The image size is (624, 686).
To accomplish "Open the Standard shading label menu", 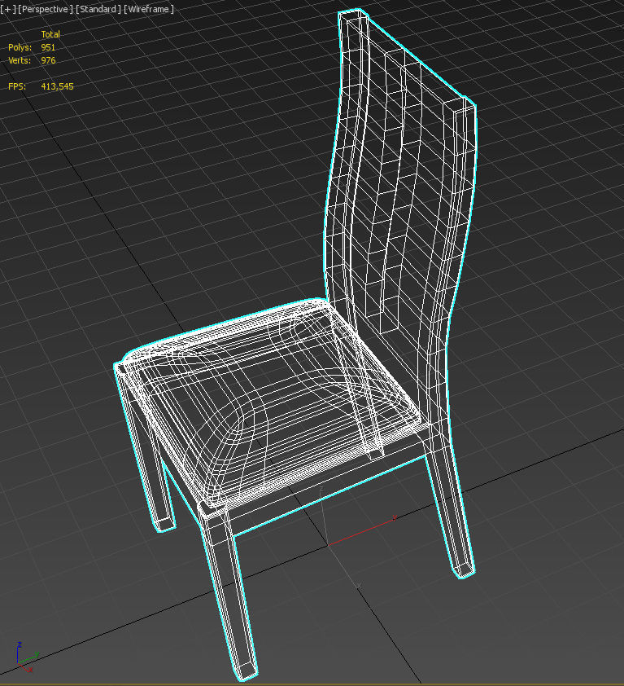I will (x=98, y=9).
